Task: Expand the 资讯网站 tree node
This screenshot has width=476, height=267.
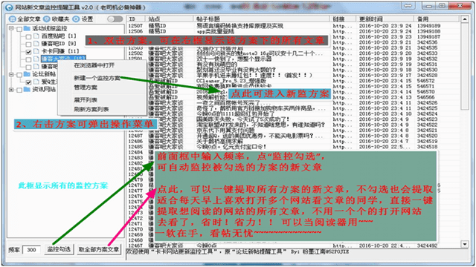Action: 11,90
